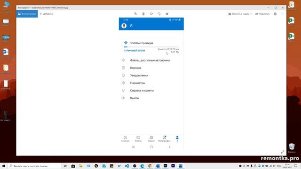
Task: Click the profile avatar icon next to "Я"
Action: click(124, 25)
